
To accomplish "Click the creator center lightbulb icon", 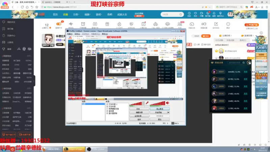I will click(x=220, y=13).
